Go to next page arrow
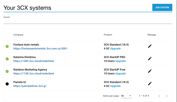 click(x=167, y=96)
